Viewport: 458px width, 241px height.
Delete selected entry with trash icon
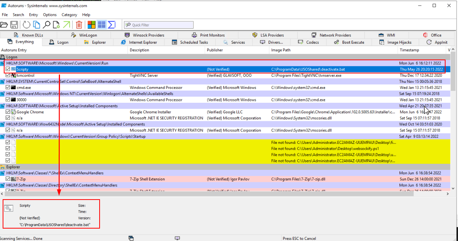pyautogui.click(x=79, y=25)
